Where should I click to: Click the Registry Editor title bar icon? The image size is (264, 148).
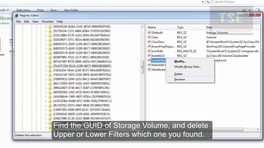pos(17,16)
